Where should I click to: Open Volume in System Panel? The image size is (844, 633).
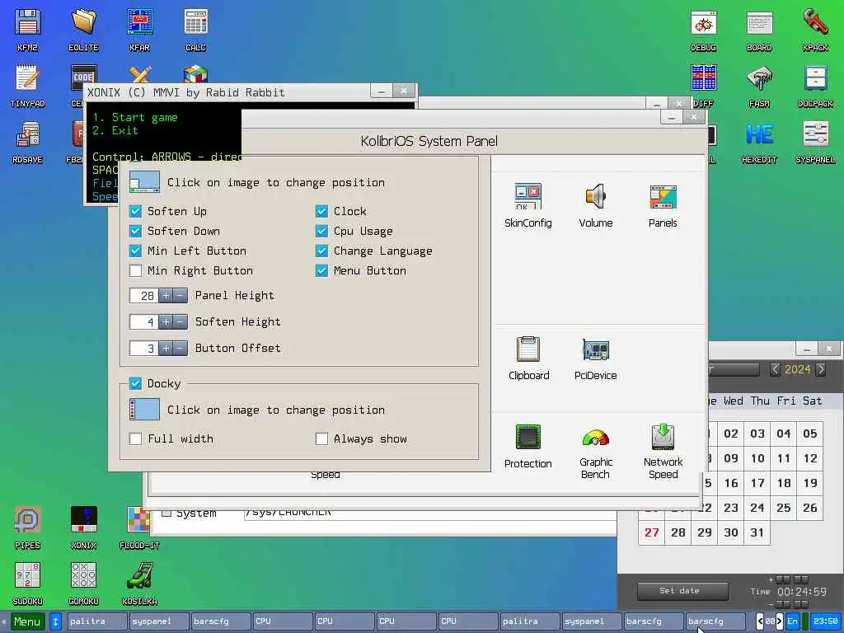tap(595, 205)
